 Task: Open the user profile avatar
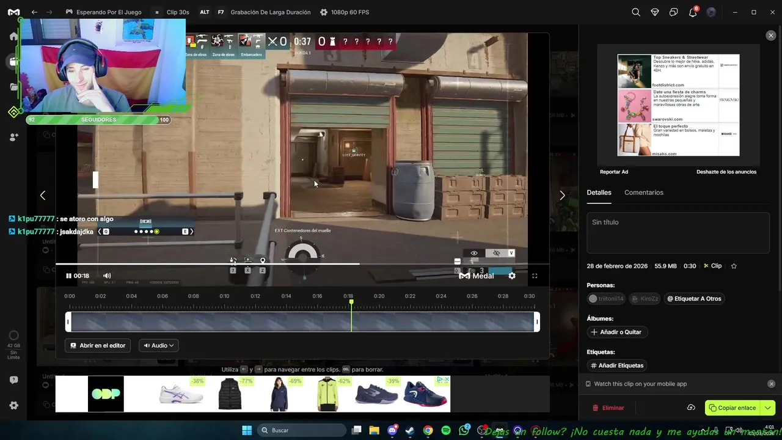[711, 12]
